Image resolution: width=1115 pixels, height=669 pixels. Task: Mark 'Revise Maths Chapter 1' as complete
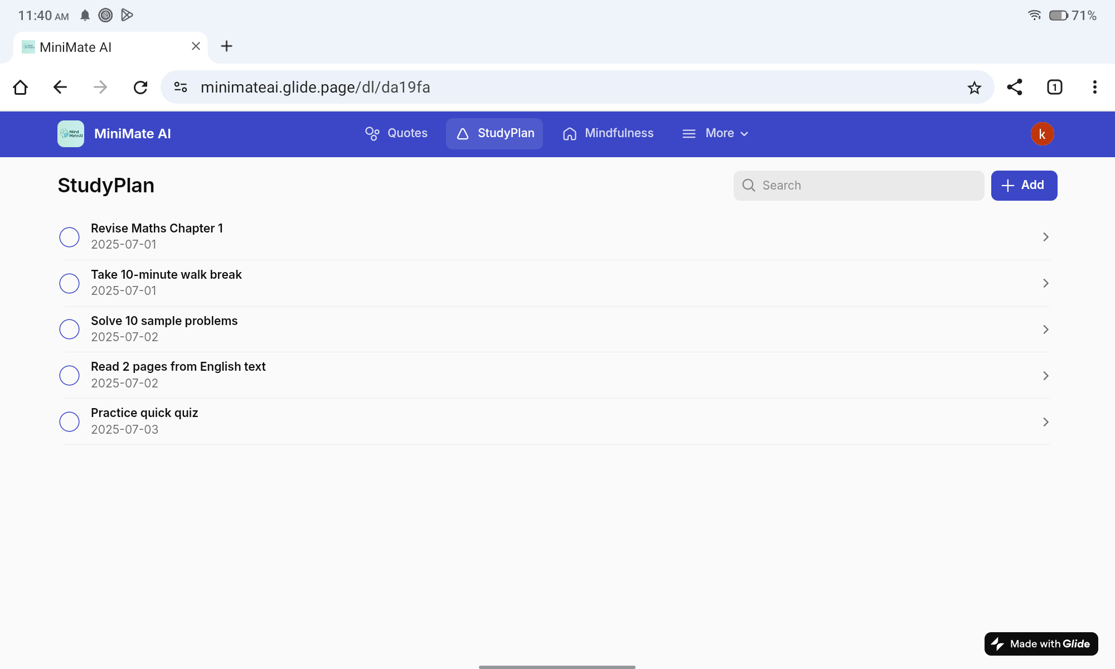(x=70, y=237)
